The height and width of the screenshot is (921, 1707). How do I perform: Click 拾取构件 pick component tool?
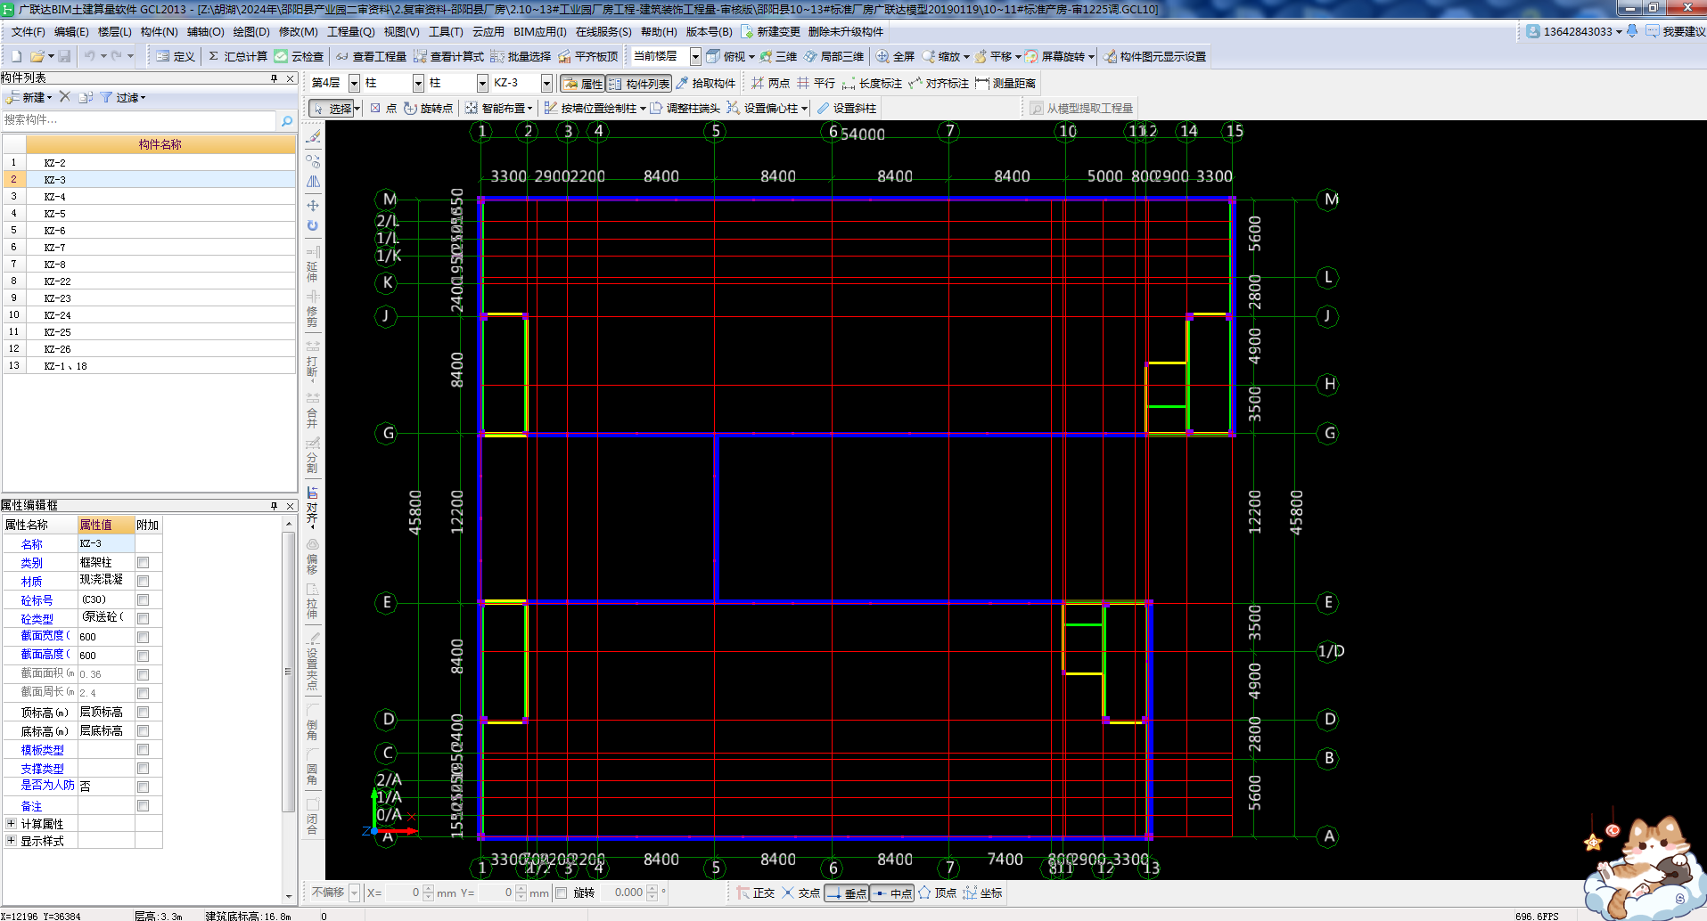point(705,83)
